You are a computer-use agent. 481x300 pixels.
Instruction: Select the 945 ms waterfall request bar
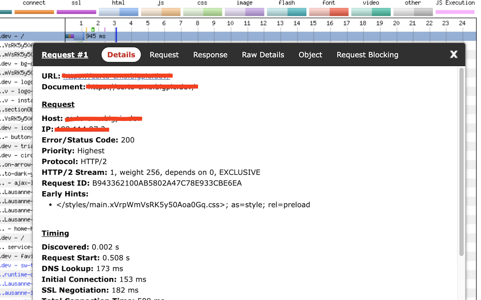75,36
